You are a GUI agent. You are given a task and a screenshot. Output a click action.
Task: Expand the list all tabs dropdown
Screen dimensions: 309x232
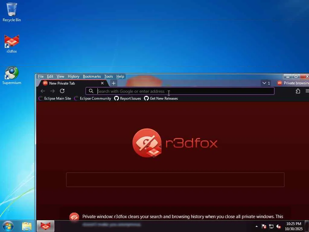click(266, 83)
